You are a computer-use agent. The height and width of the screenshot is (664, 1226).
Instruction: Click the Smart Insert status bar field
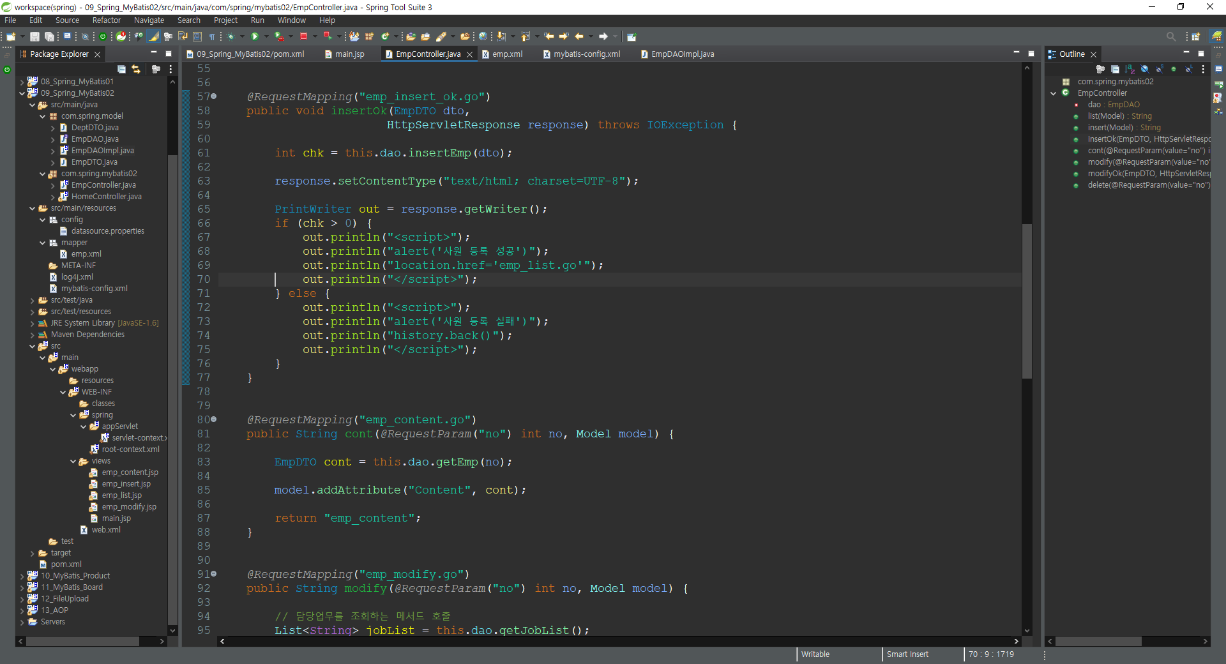click(907, 654)
